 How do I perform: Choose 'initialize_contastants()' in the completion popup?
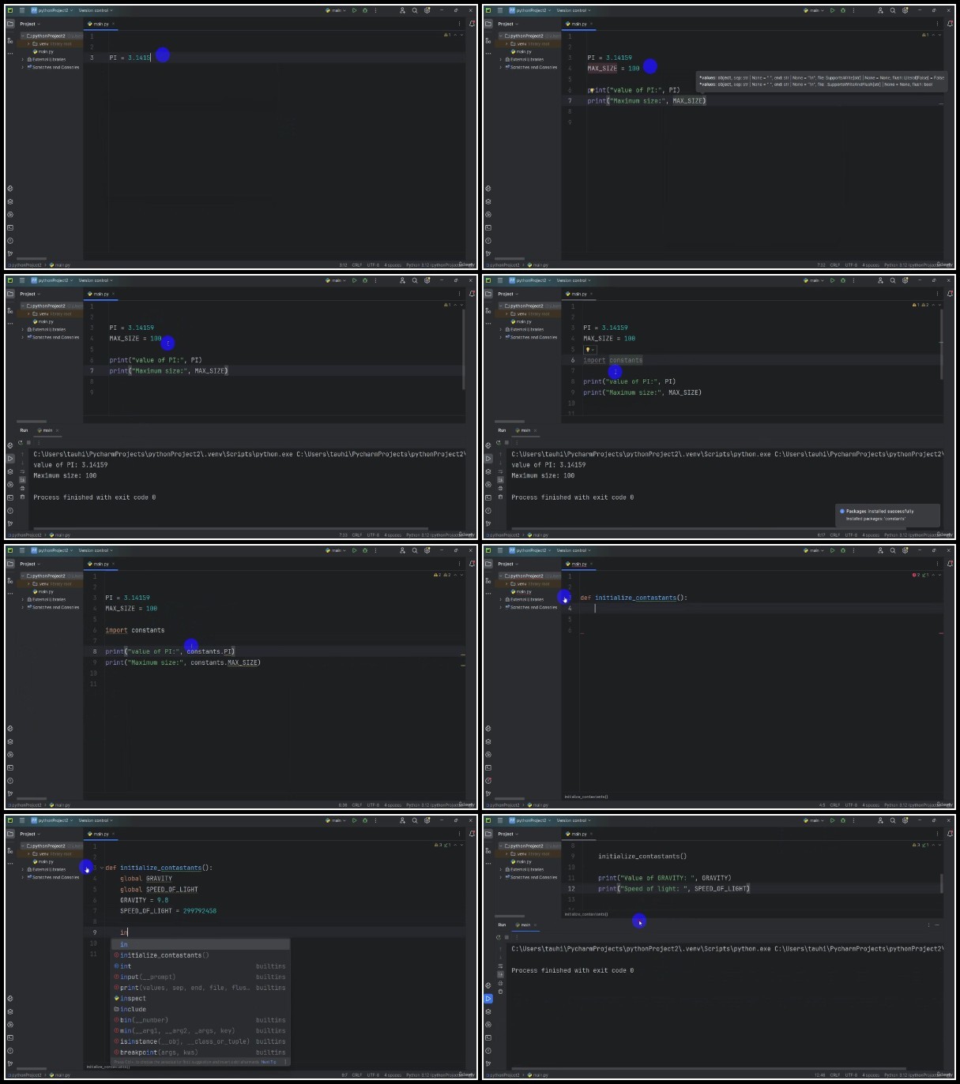click(200, 955)
